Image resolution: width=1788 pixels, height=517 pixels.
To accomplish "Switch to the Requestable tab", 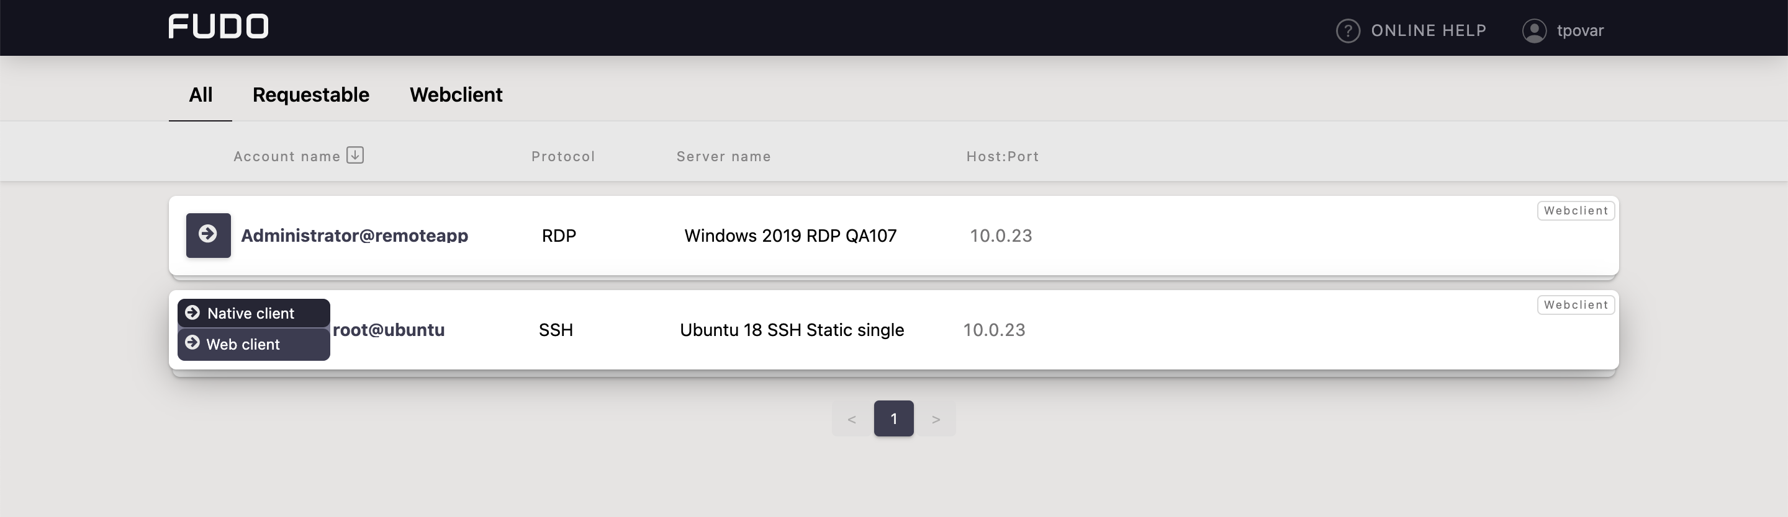I will [x=310, y=95].
